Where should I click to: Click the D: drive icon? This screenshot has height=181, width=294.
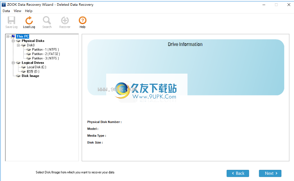click(23, 71)
